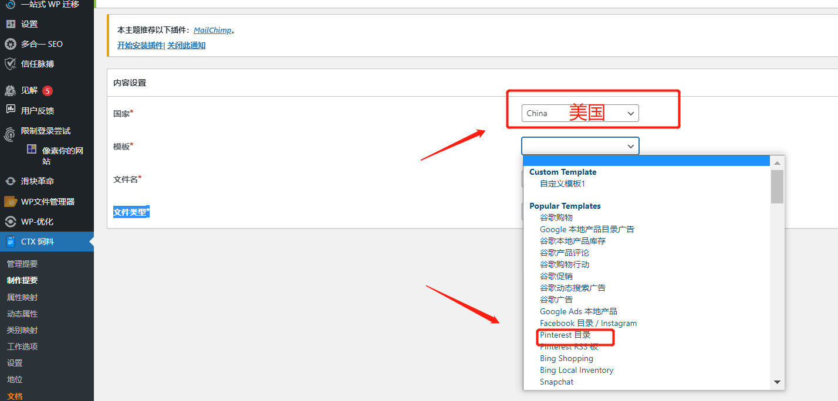Screen dimensions: 838x401
Task: Click the 信任脉搏 shield icon
Action: (10, 64)
